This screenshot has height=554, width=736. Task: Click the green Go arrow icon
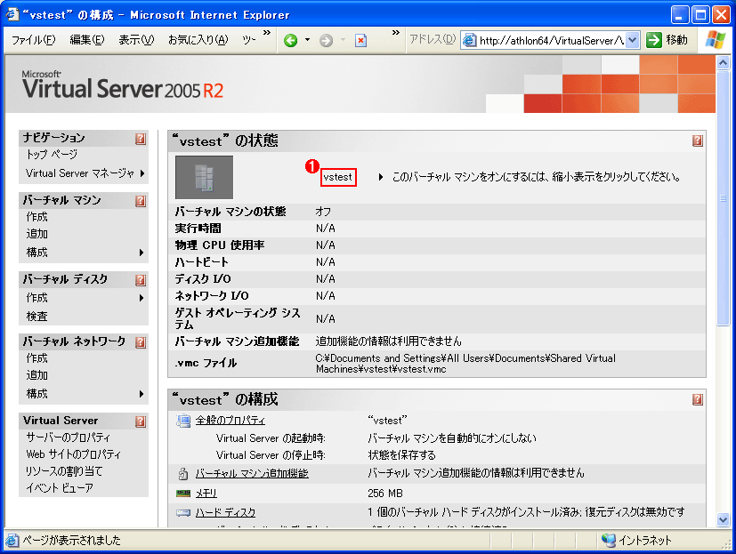click(654, 40)
